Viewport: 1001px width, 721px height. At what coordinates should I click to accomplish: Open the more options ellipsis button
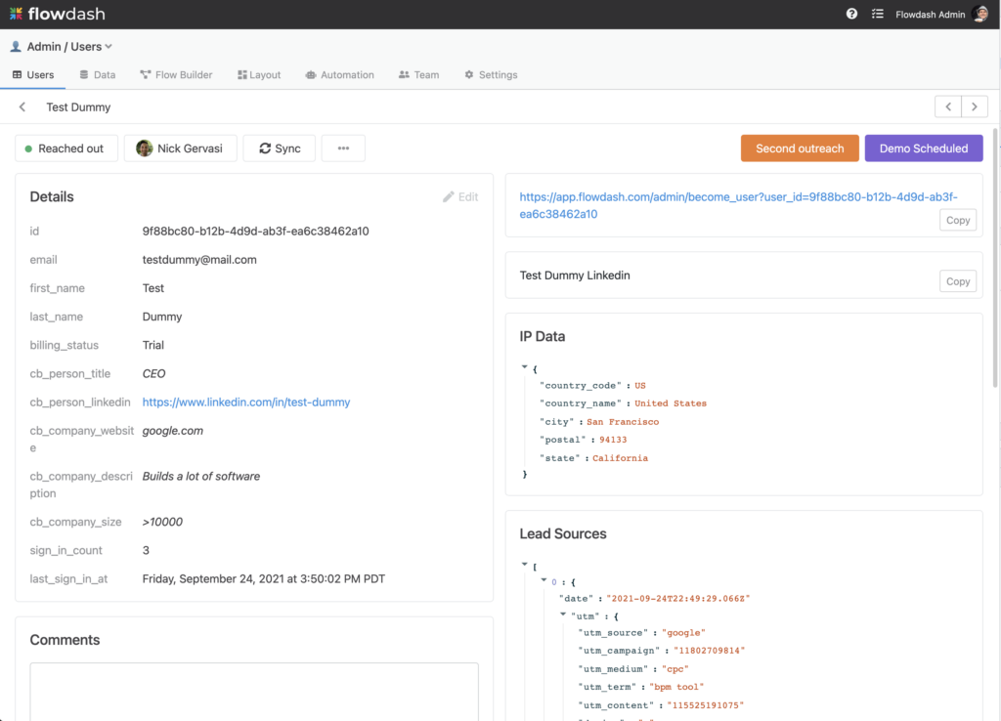pyautogui.click(x=343, y=148)
